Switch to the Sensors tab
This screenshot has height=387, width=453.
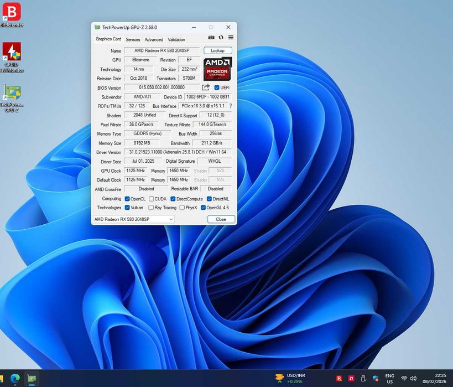[133, 39]
